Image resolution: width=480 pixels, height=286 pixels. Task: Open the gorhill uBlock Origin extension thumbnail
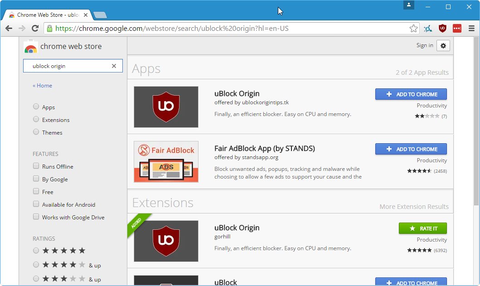[166, 241]
